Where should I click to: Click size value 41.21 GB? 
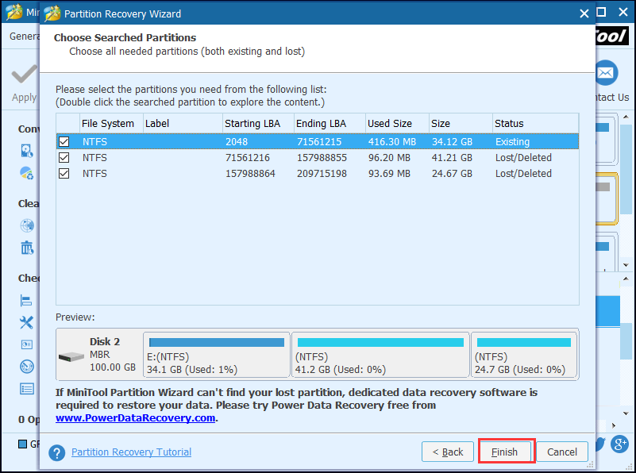click(452, 158)
